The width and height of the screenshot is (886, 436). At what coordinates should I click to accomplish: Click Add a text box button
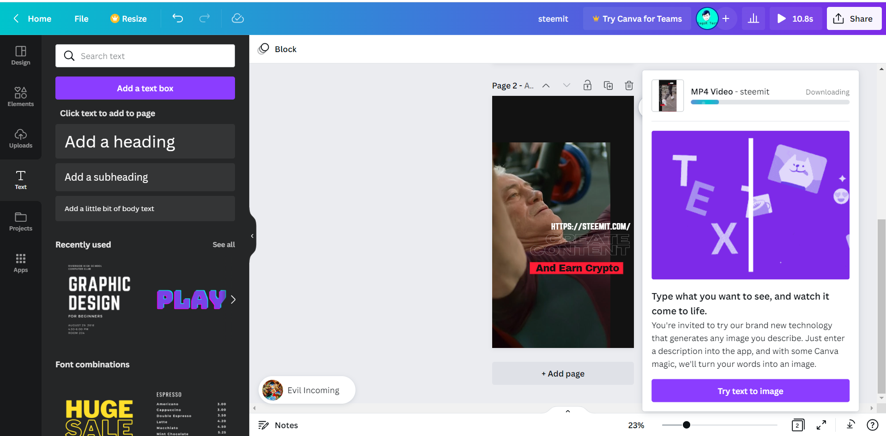(x=145, y=88)
